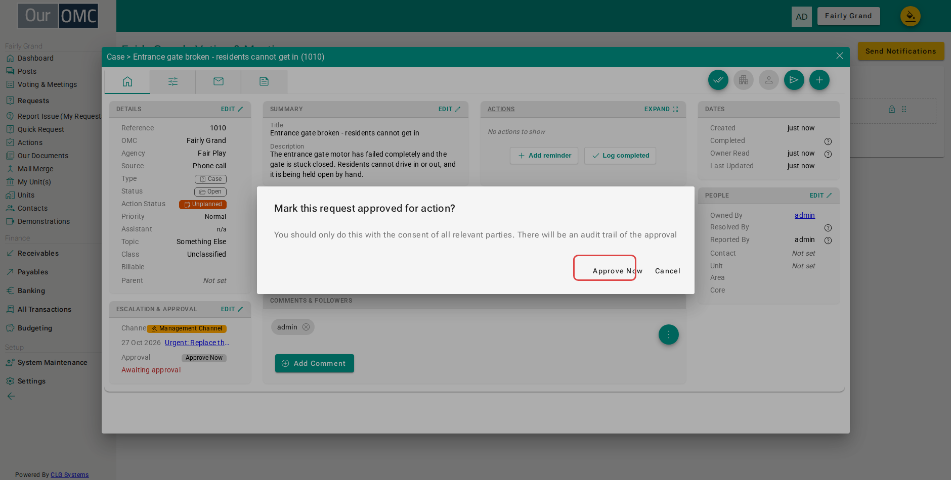
Task: Open Our Documents in the sidebar
Action: pos(42,156)
